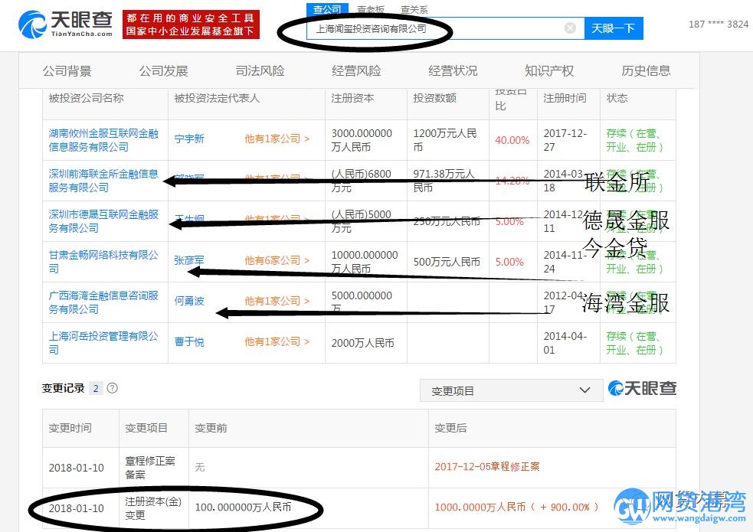This screenshot has height=532, width=753.
Task: Open legal representative 何勇波 profile
Action: [x=189, y=301]
